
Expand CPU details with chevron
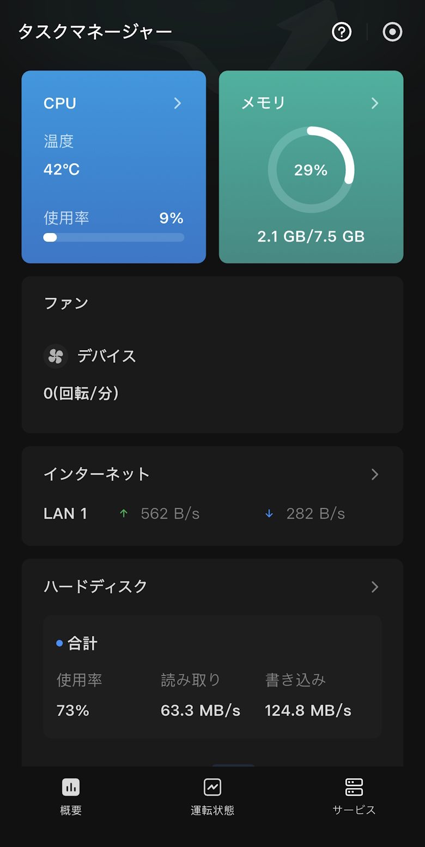178,104
